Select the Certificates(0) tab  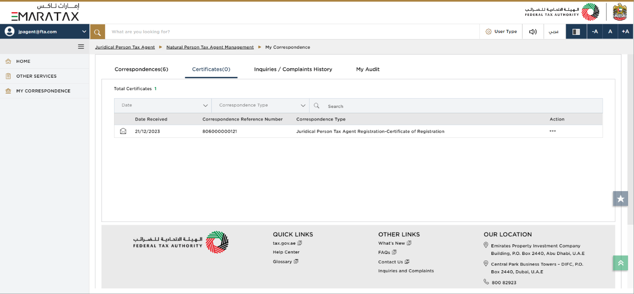[x=211, y=69]
